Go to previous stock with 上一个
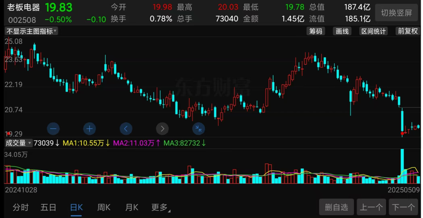This screenshot has width=423, height=218. click(371, 207)
